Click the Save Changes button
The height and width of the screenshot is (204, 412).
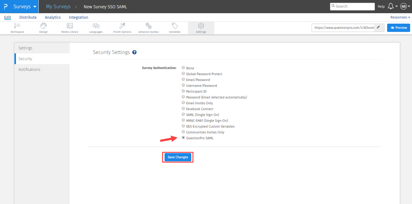(178, 157)
